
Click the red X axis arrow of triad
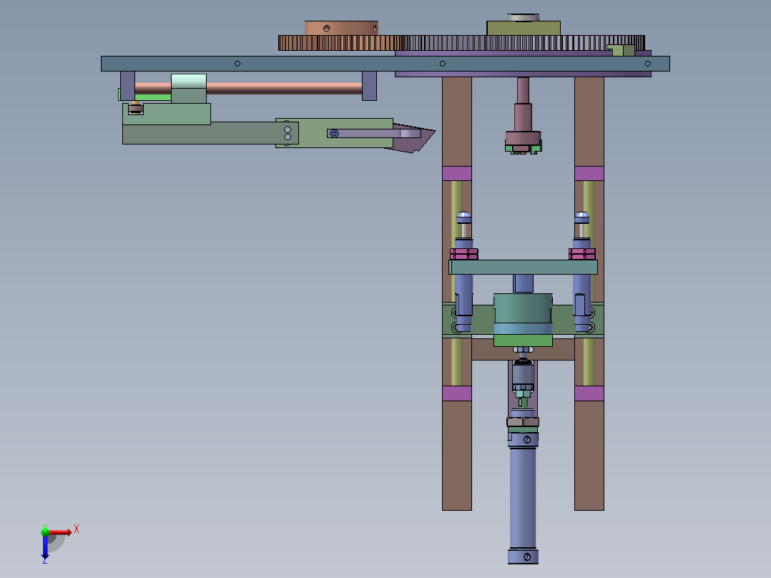coord(61,532)
